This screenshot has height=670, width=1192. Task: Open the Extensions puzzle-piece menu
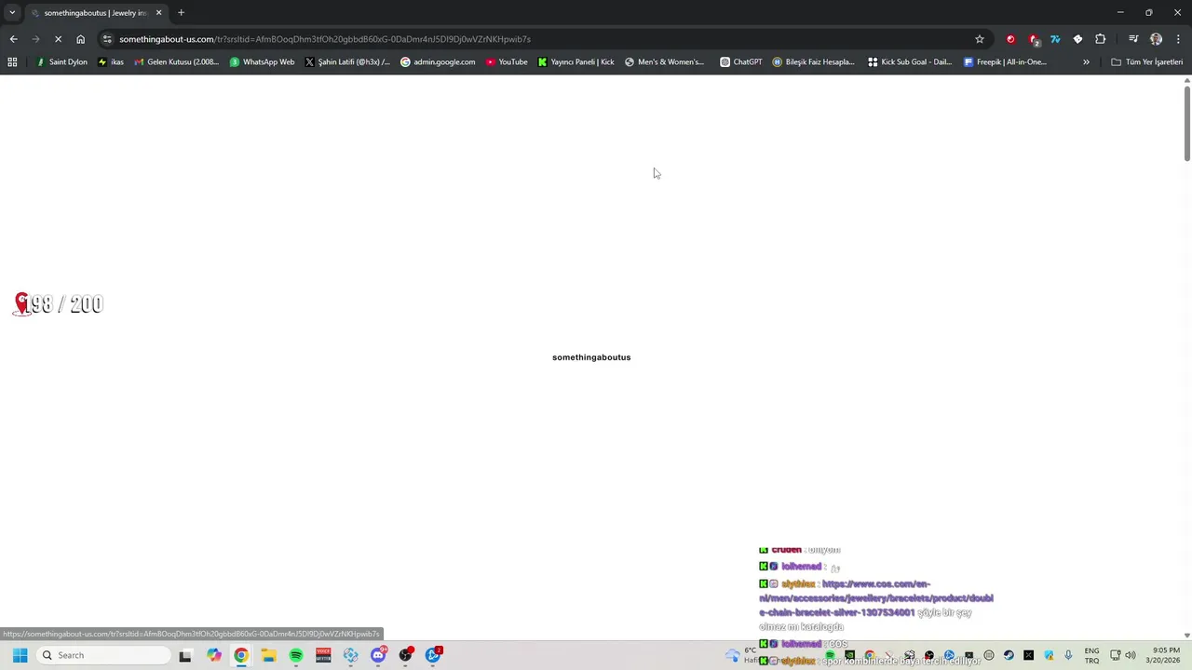(1101, 39)
